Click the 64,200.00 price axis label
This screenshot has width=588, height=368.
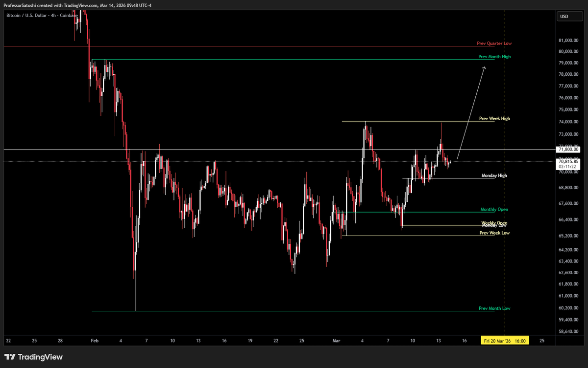coord(568,250)
